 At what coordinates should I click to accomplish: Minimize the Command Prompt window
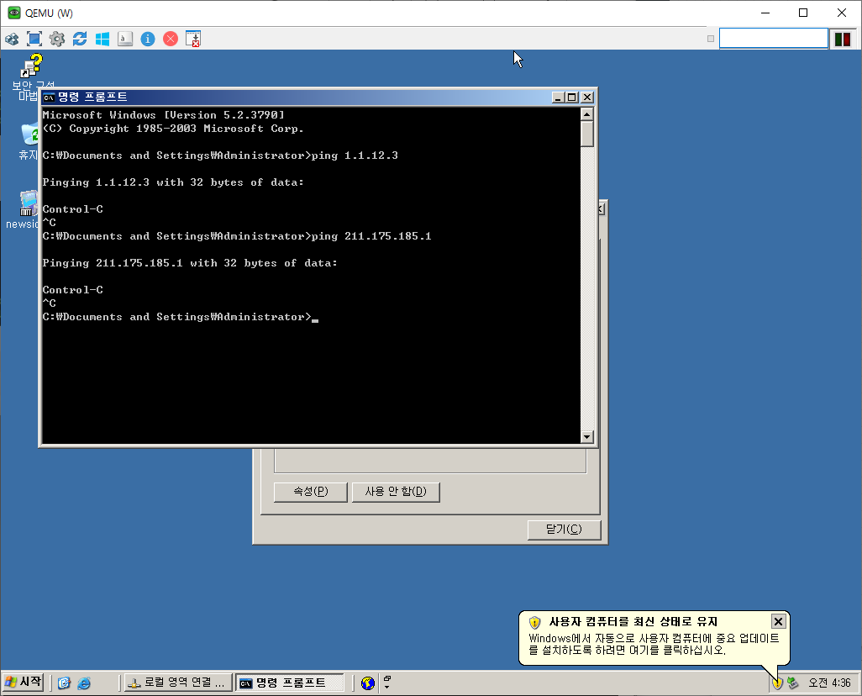coord(558,98)
